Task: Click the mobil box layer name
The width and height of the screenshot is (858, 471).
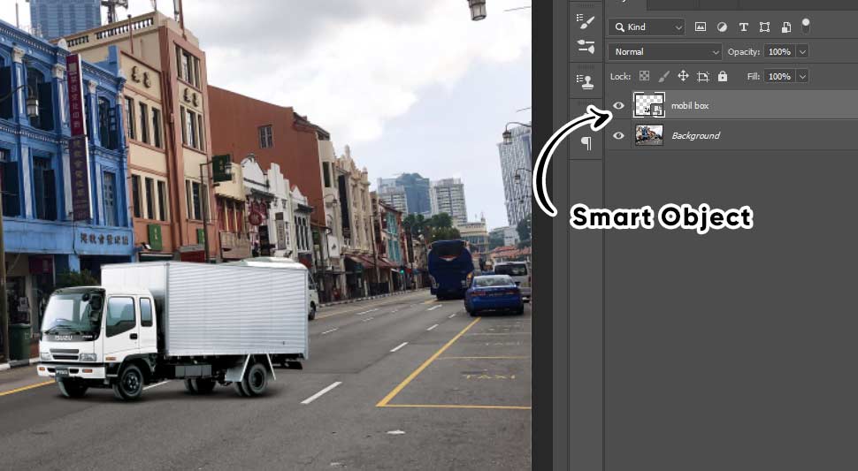Action: click(689, 105)
